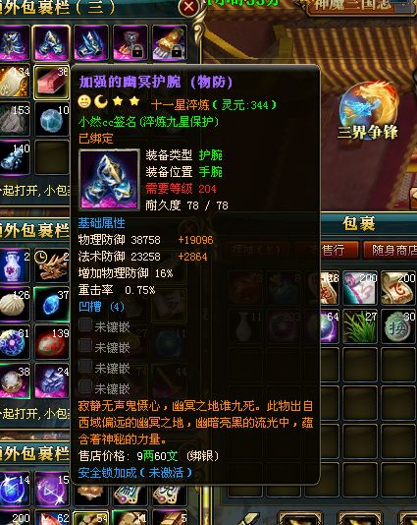417x525 pixels.
Task: Click the 三界争锋 dragon orb icon
Action: [368, 109]
